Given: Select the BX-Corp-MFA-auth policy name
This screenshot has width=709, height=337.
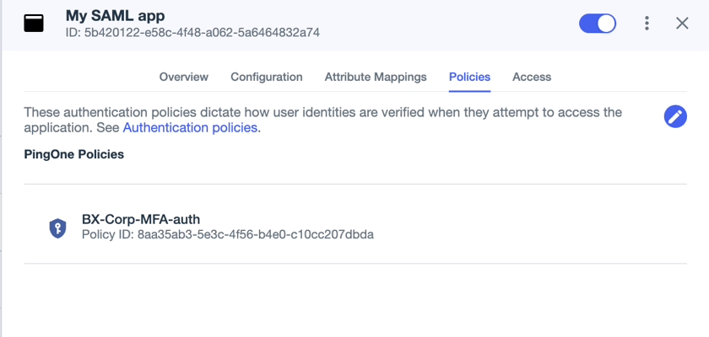Looking at the screenshot, I should (x=141, y=219).
